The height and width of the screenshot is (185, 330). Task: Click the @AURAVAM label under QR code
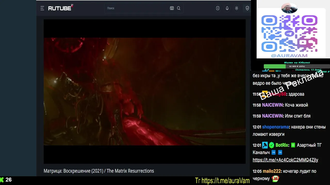(289, 56)
